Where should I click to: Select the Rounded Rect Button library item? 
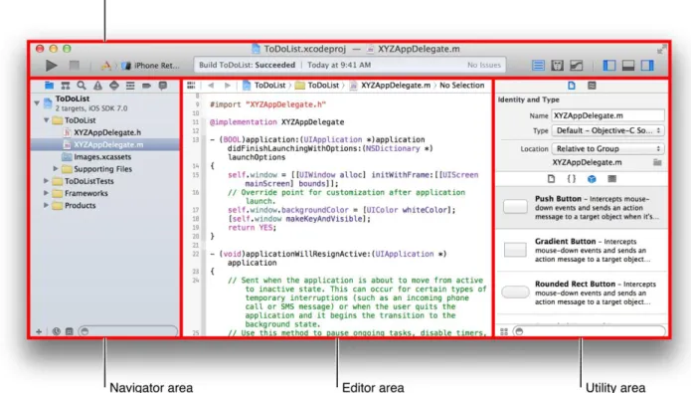(x=582, y=293)
